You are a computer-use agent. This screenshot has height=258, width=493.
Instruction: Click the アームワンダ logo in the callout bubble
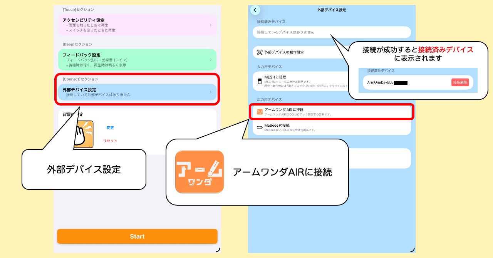tap(200, 172)
